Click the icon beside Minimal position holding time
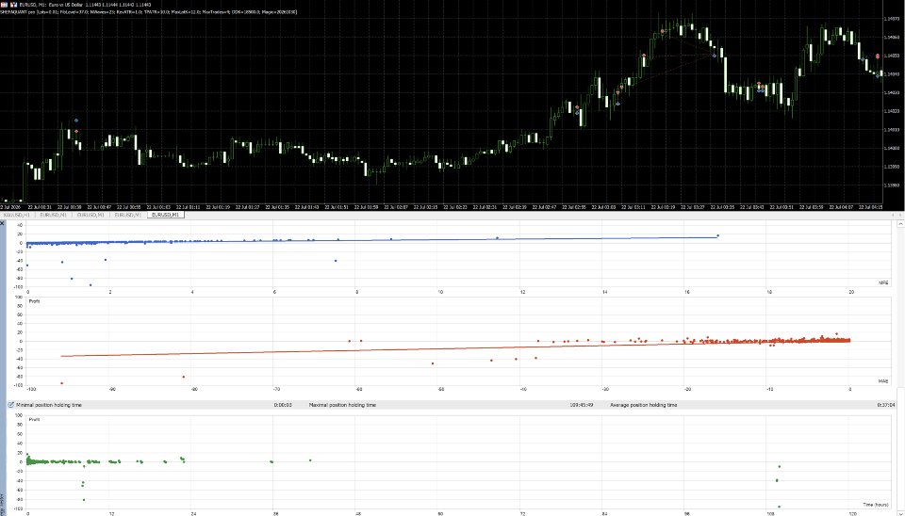 (x=11, y=405)
